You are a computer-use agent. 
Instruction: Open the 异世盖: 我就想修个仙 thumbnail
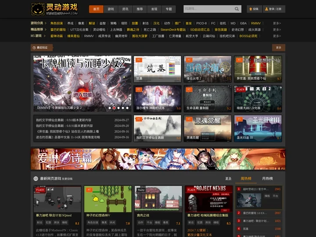258,69
